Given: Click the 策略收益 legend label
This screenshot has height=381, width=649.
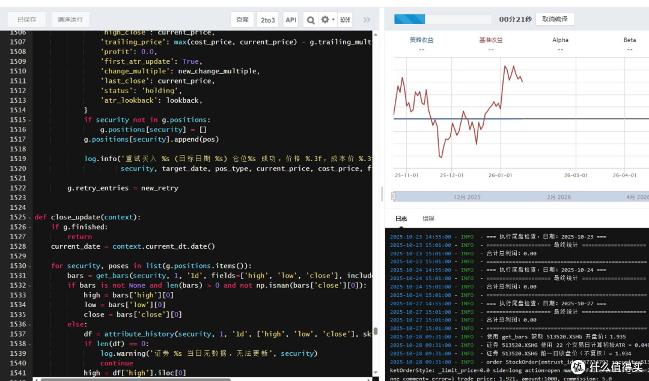Looking at the screenshot, I should (421, 40).
